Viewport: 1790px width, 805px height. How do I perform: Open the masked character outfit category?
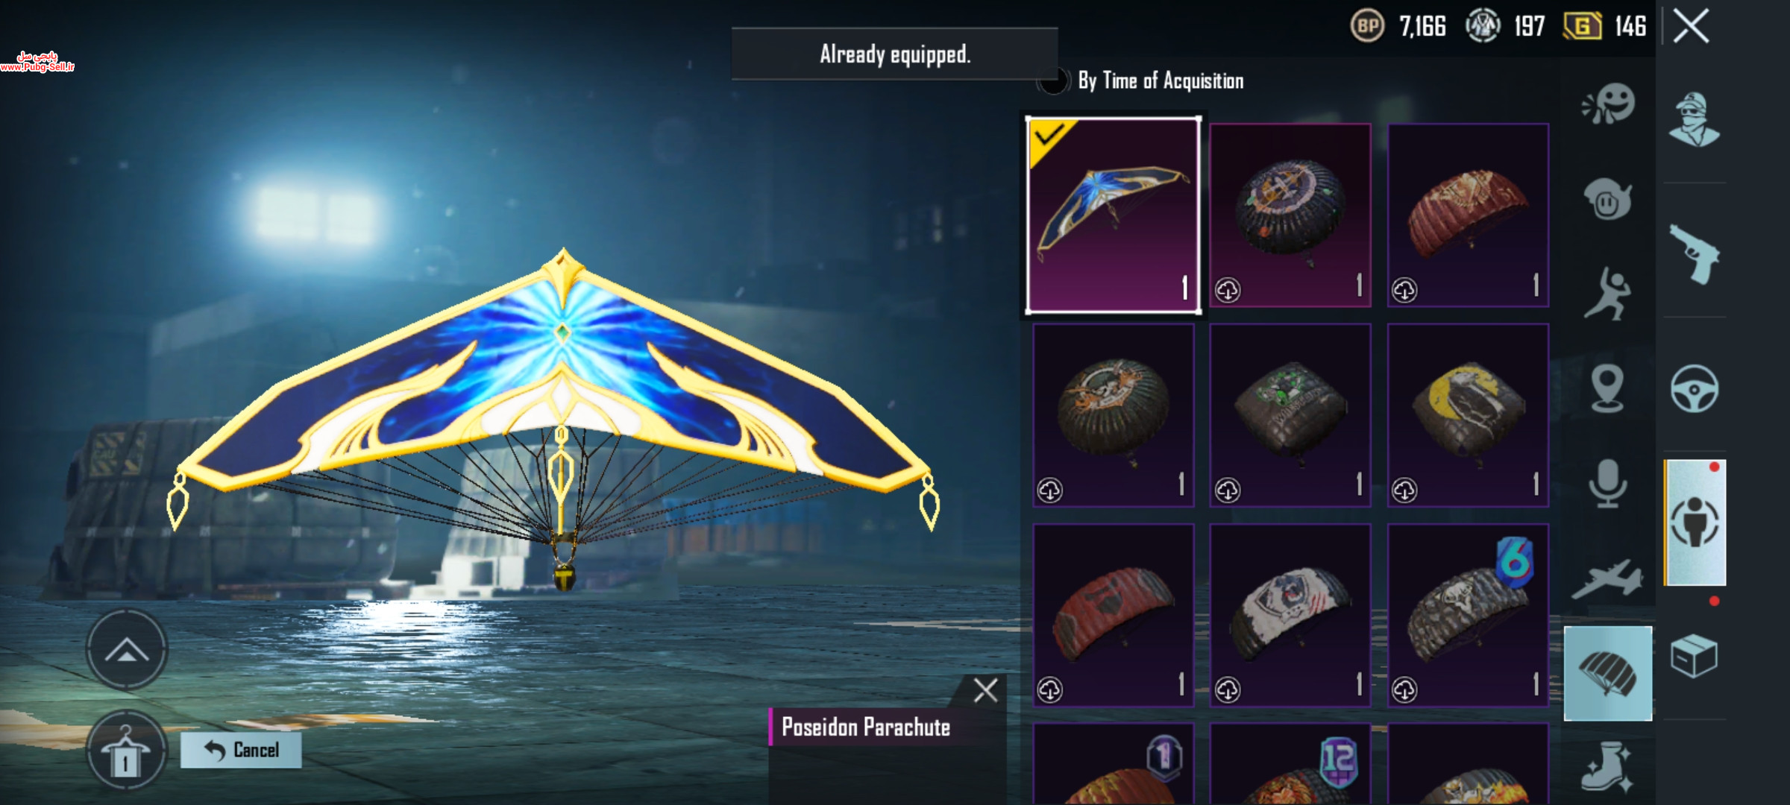pos(1694,119)
